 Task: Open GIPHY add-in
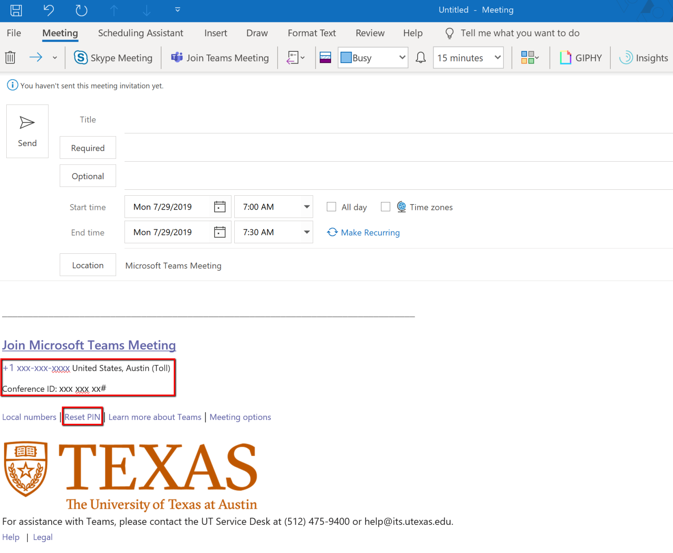581,58
